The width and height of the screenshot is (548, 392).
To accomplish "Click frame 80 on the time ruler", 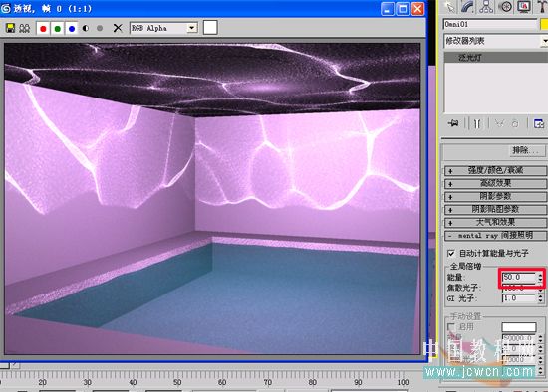I will 313,382.
